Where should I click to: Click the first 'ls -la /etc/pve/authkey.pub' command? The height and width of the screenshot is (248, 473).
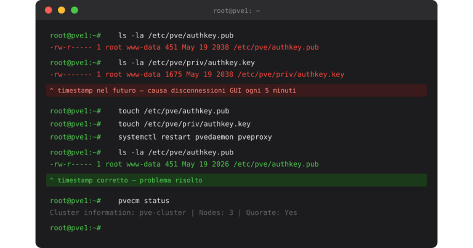click(176, 36)
